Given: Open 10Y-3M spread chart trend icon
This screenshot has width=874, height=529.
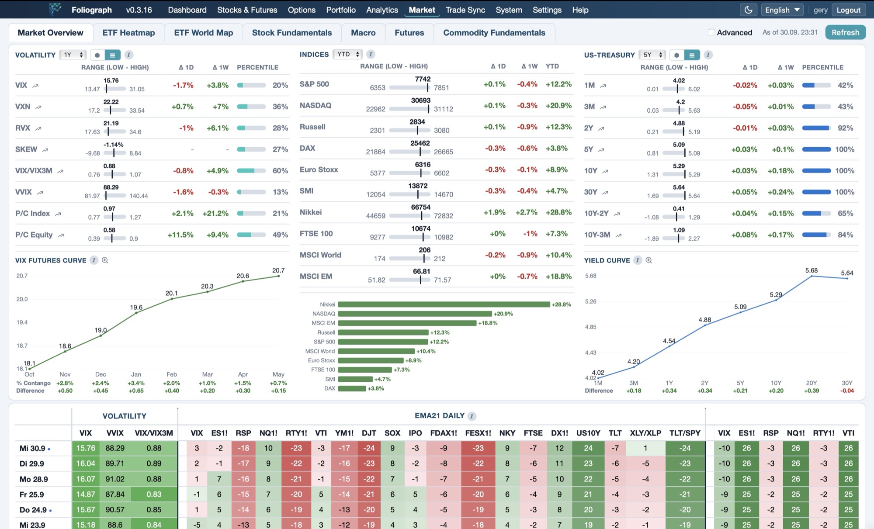Looking at the screenshot, I should 618,235.
